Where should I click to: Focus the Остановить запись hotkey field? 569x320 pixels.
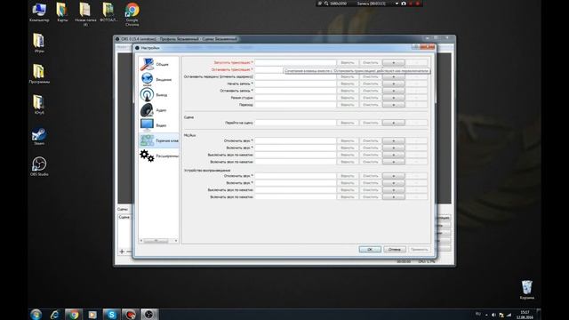click(295, 91)
